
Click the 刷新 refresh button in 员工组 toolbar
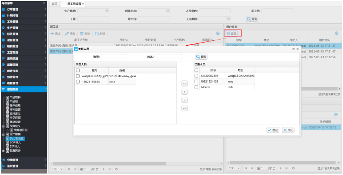(100, 33)
